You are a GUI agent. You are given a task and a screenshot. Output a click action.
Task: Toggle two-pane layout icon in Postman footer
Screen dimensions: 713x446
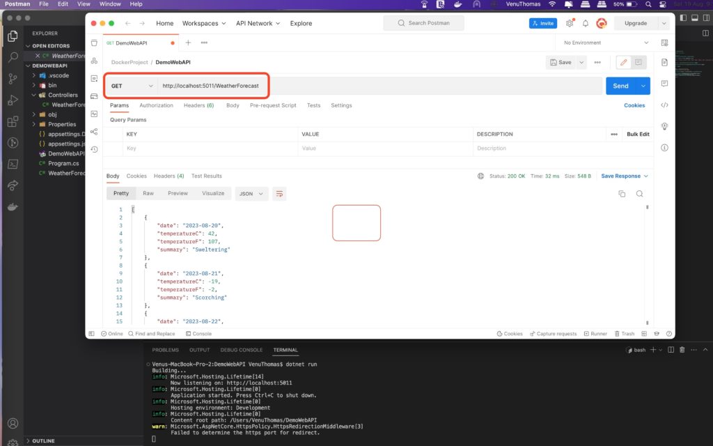pyautogui.click(x=644, y=334)
